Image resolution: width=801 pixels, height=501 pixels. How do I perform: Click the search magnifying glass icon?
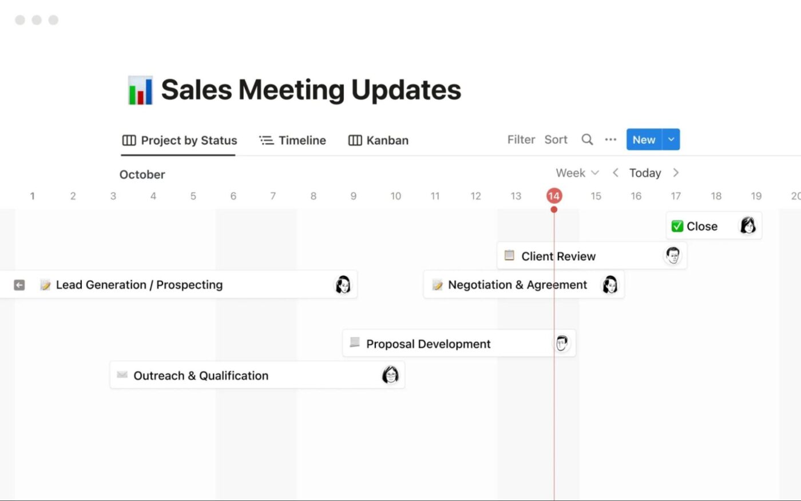(x=587, y=139)
